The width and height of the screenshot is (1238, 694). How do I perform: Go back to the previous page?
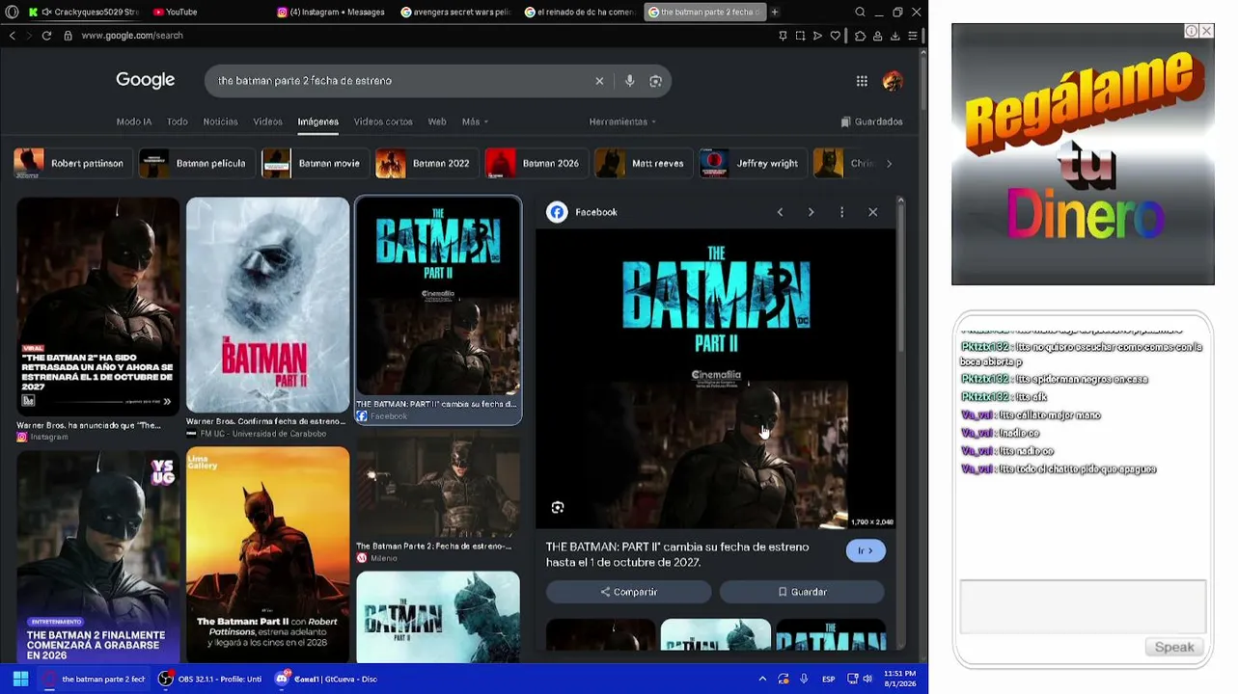12,36
